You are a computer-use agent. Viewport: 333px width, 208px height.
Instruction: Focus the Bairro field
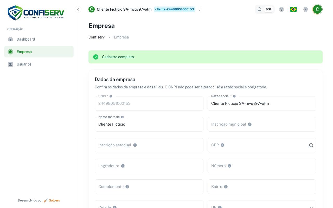pyautogui.click(x=262, y=187)
